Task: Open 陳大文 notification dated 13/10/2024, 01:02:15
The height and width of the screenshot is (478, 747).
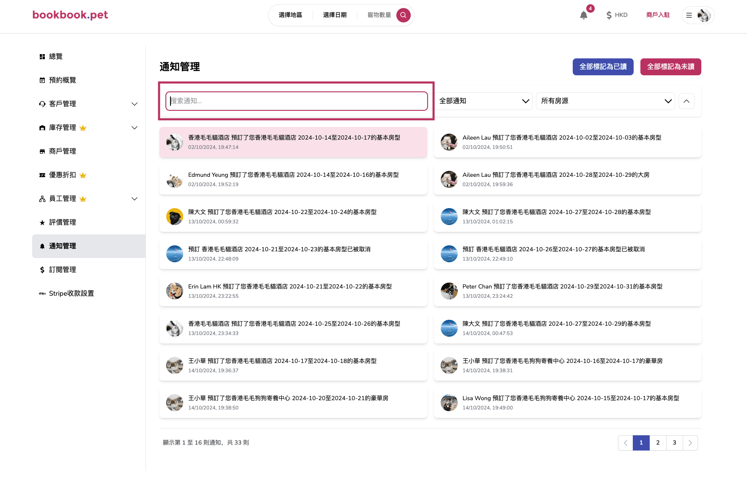Action: [x=568, y=217]
